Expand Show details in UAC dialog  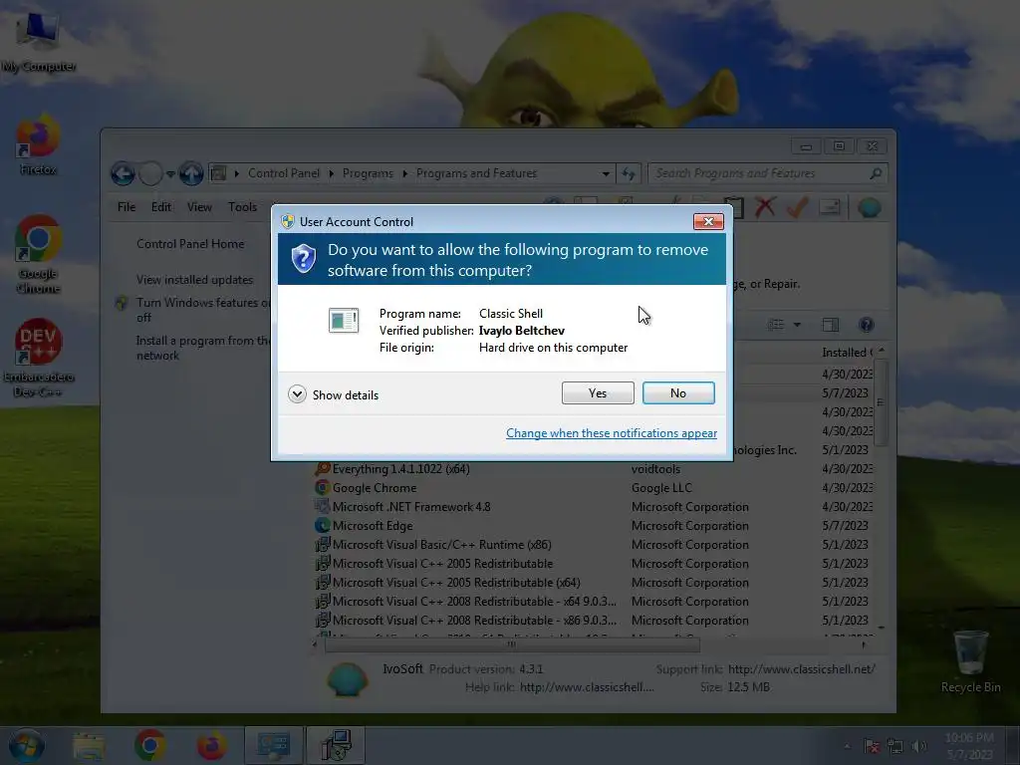(x=333, y=394)
